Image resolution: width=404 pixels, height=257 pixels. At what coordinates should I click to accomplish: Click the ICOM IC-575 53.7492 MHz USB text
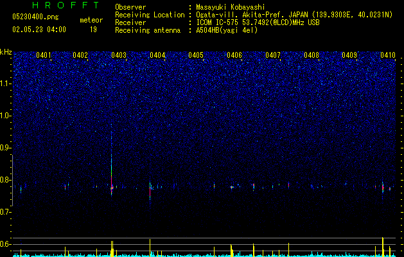point(258,22)
